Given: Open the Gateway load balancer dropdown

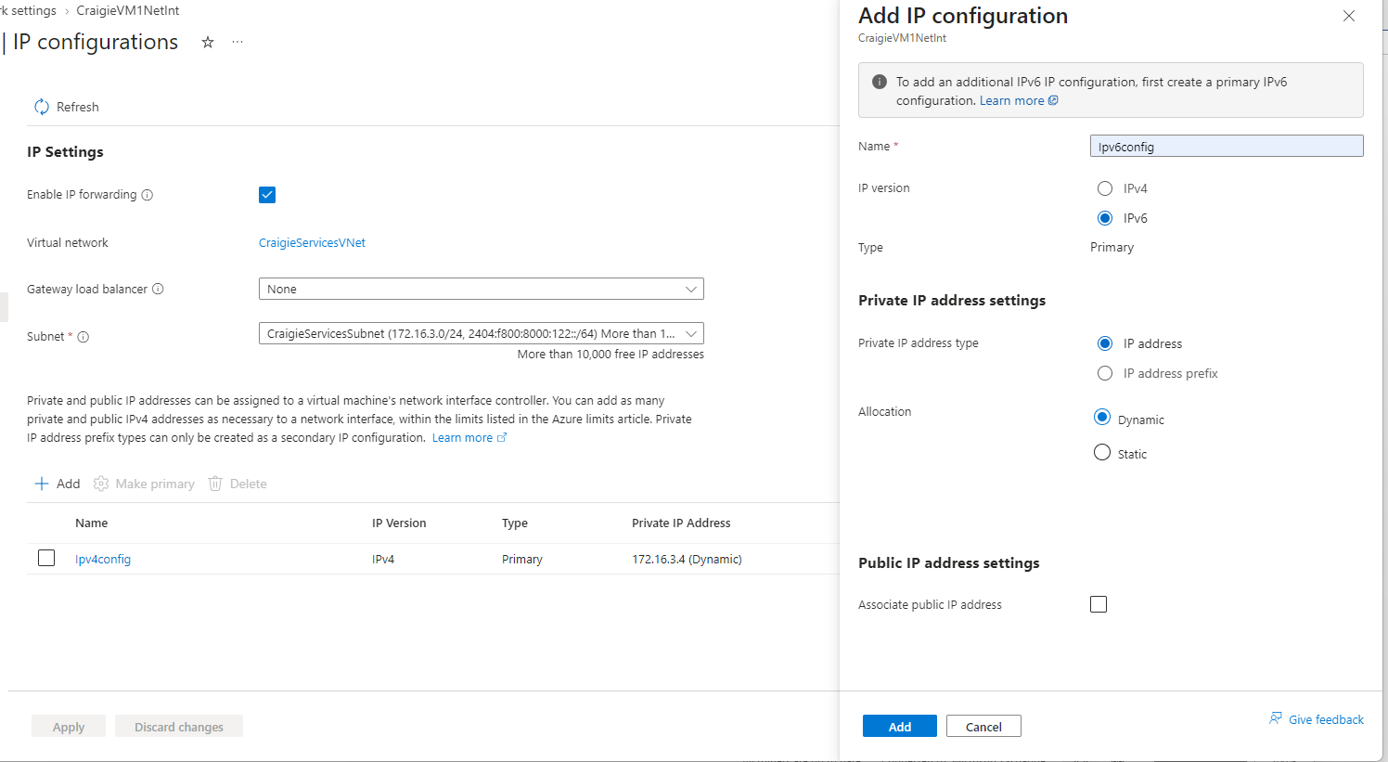Looking at the screenshot, I should tap(481, 289).
